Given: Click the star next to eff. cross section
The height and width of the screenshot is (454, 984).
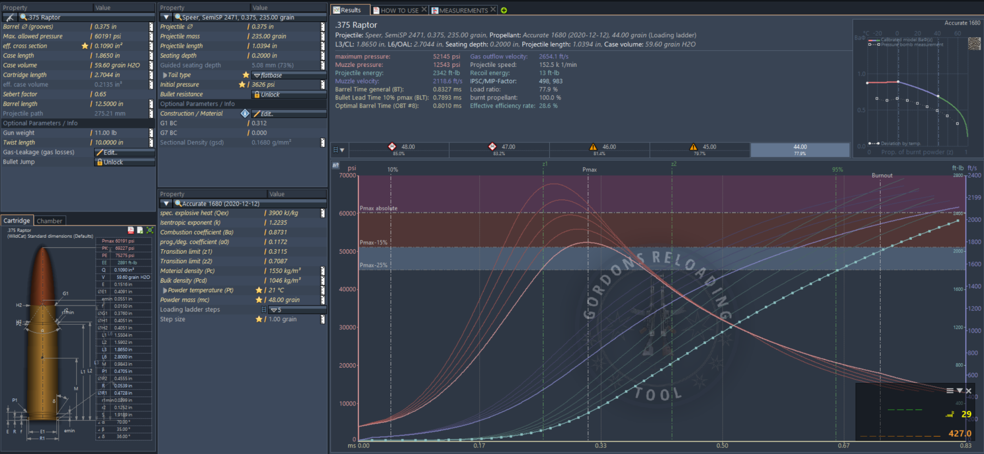Looking at the screenshot, I should [85, 46].
